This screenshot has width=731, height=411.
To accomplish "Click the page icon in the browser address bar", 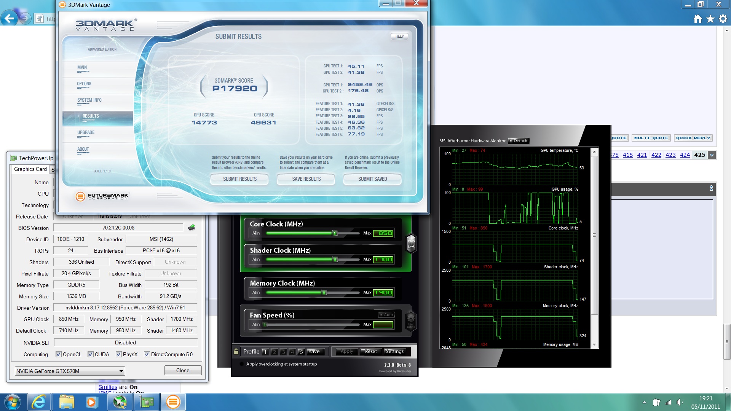I will [x=39, y=19].
